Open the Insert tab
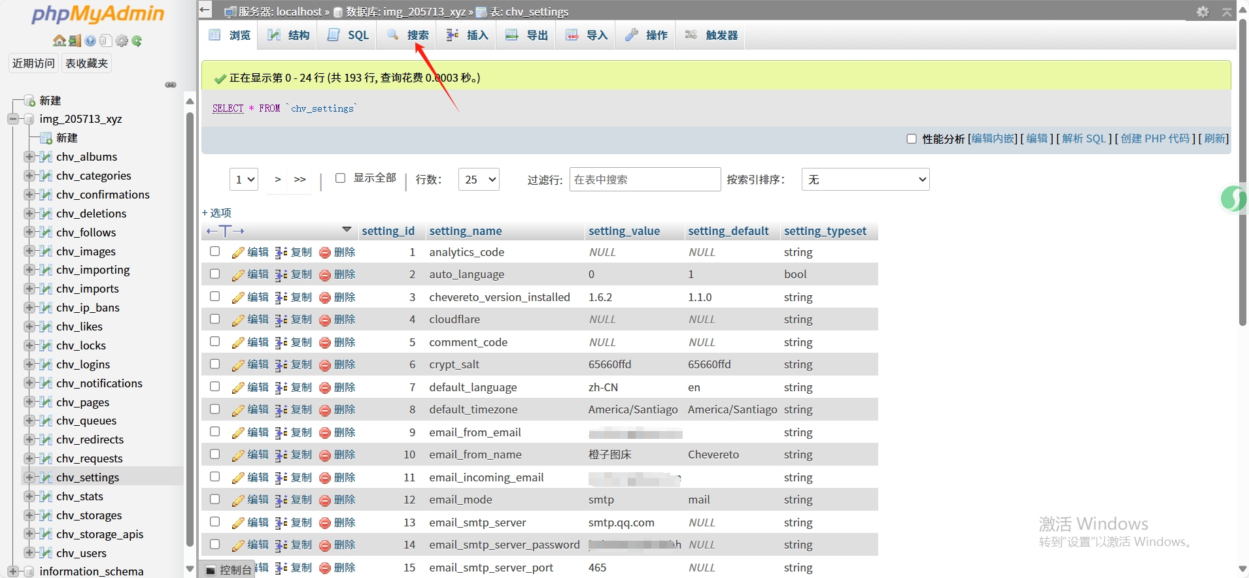The height and width of the screenshot is (578, 1249). 467,35
